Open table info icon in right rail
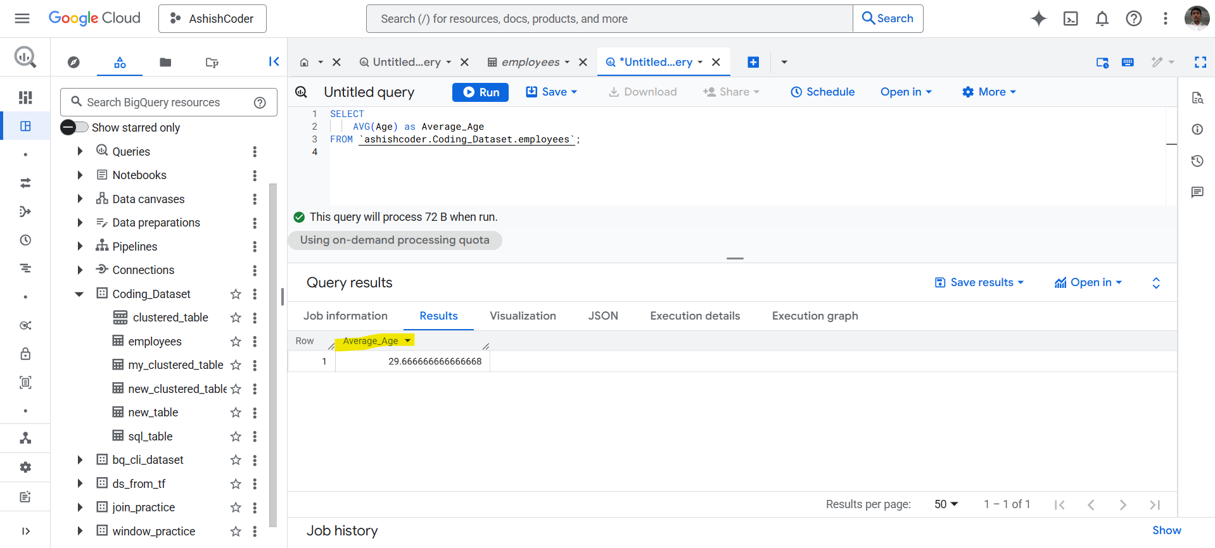Viewport: 1215px width, 548px height. point(1197,129)
